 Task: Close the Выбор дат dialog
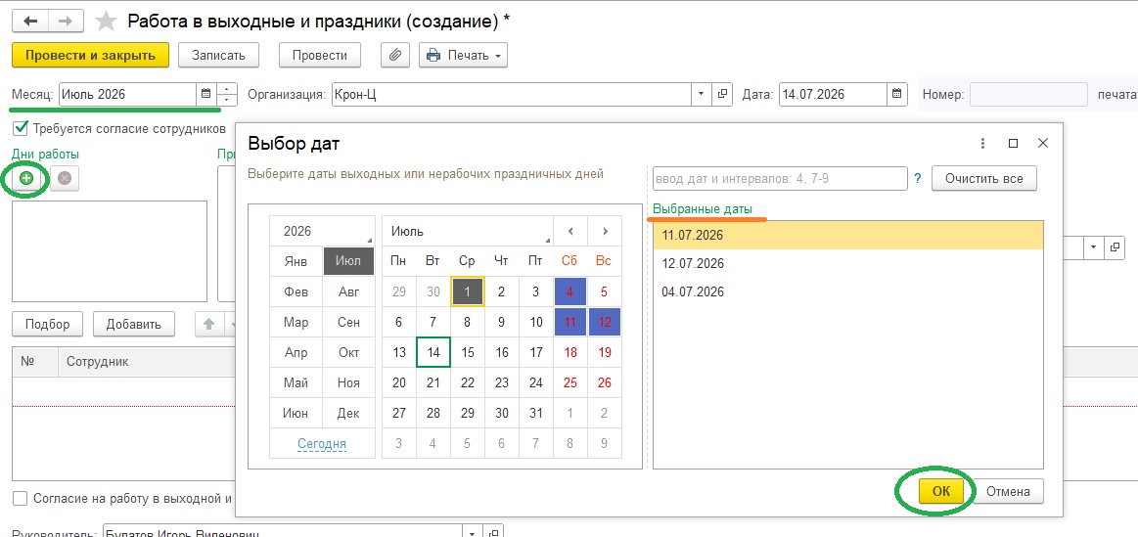[x=1043, y=143]
